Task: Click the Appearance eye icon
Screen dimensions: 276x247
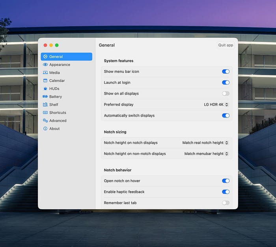Action: point(45,65)
